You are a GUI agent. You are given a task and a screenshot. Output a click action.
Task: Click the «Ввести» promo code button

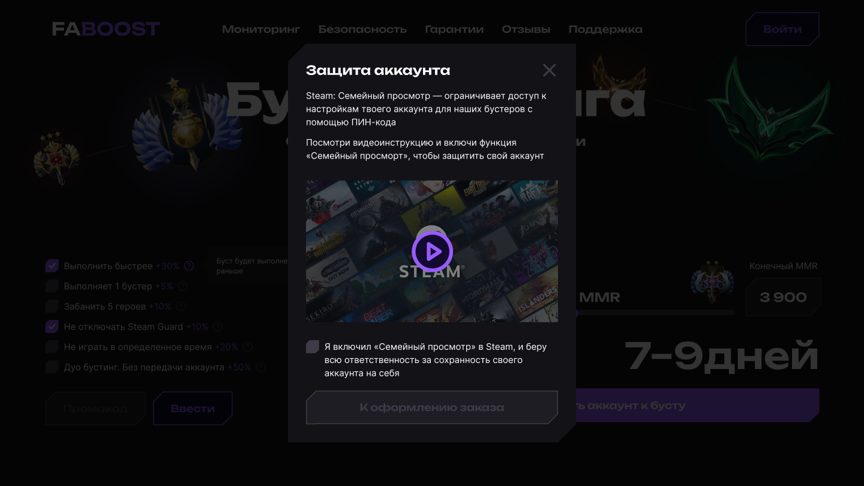[x=193, y=409]
